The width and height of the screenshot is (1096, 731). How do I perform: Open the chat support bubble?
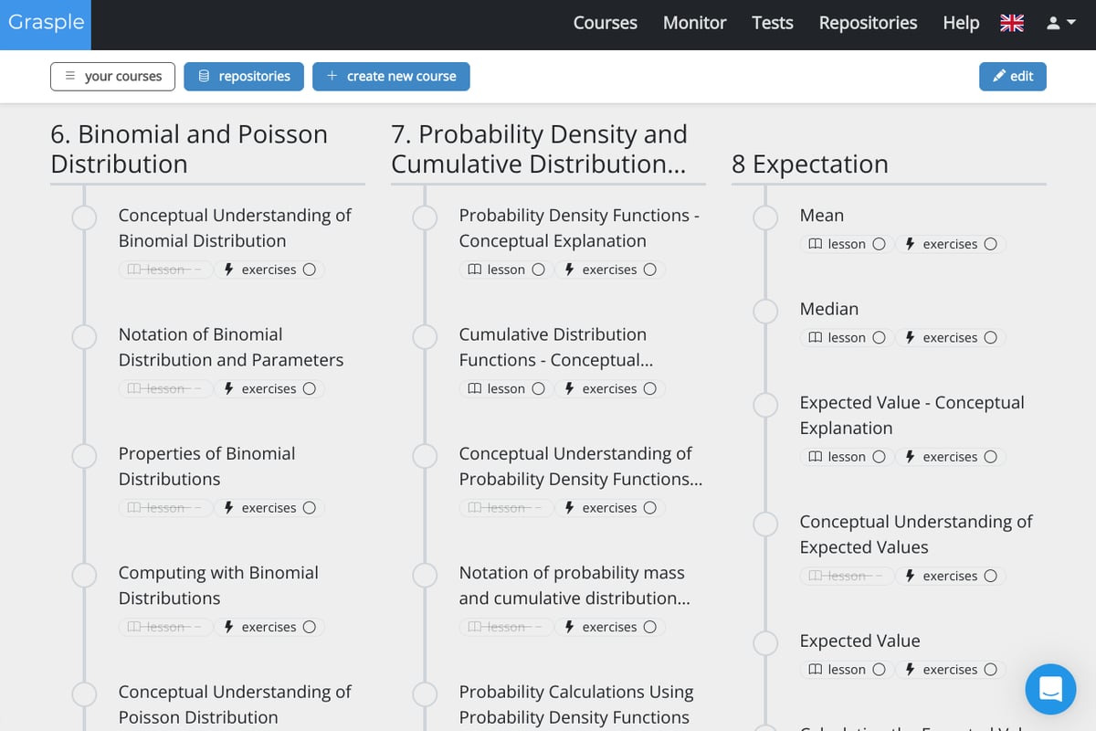click(x=1050, y=689)
